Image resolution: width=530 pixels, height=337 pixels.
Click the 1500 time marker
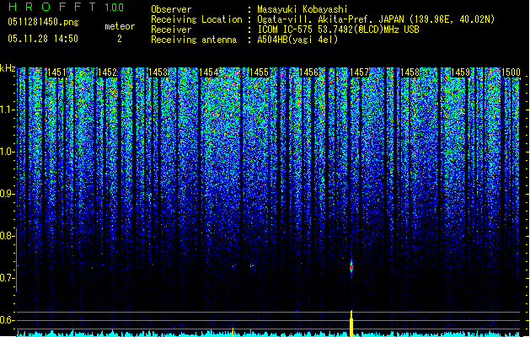click(511, 72)
